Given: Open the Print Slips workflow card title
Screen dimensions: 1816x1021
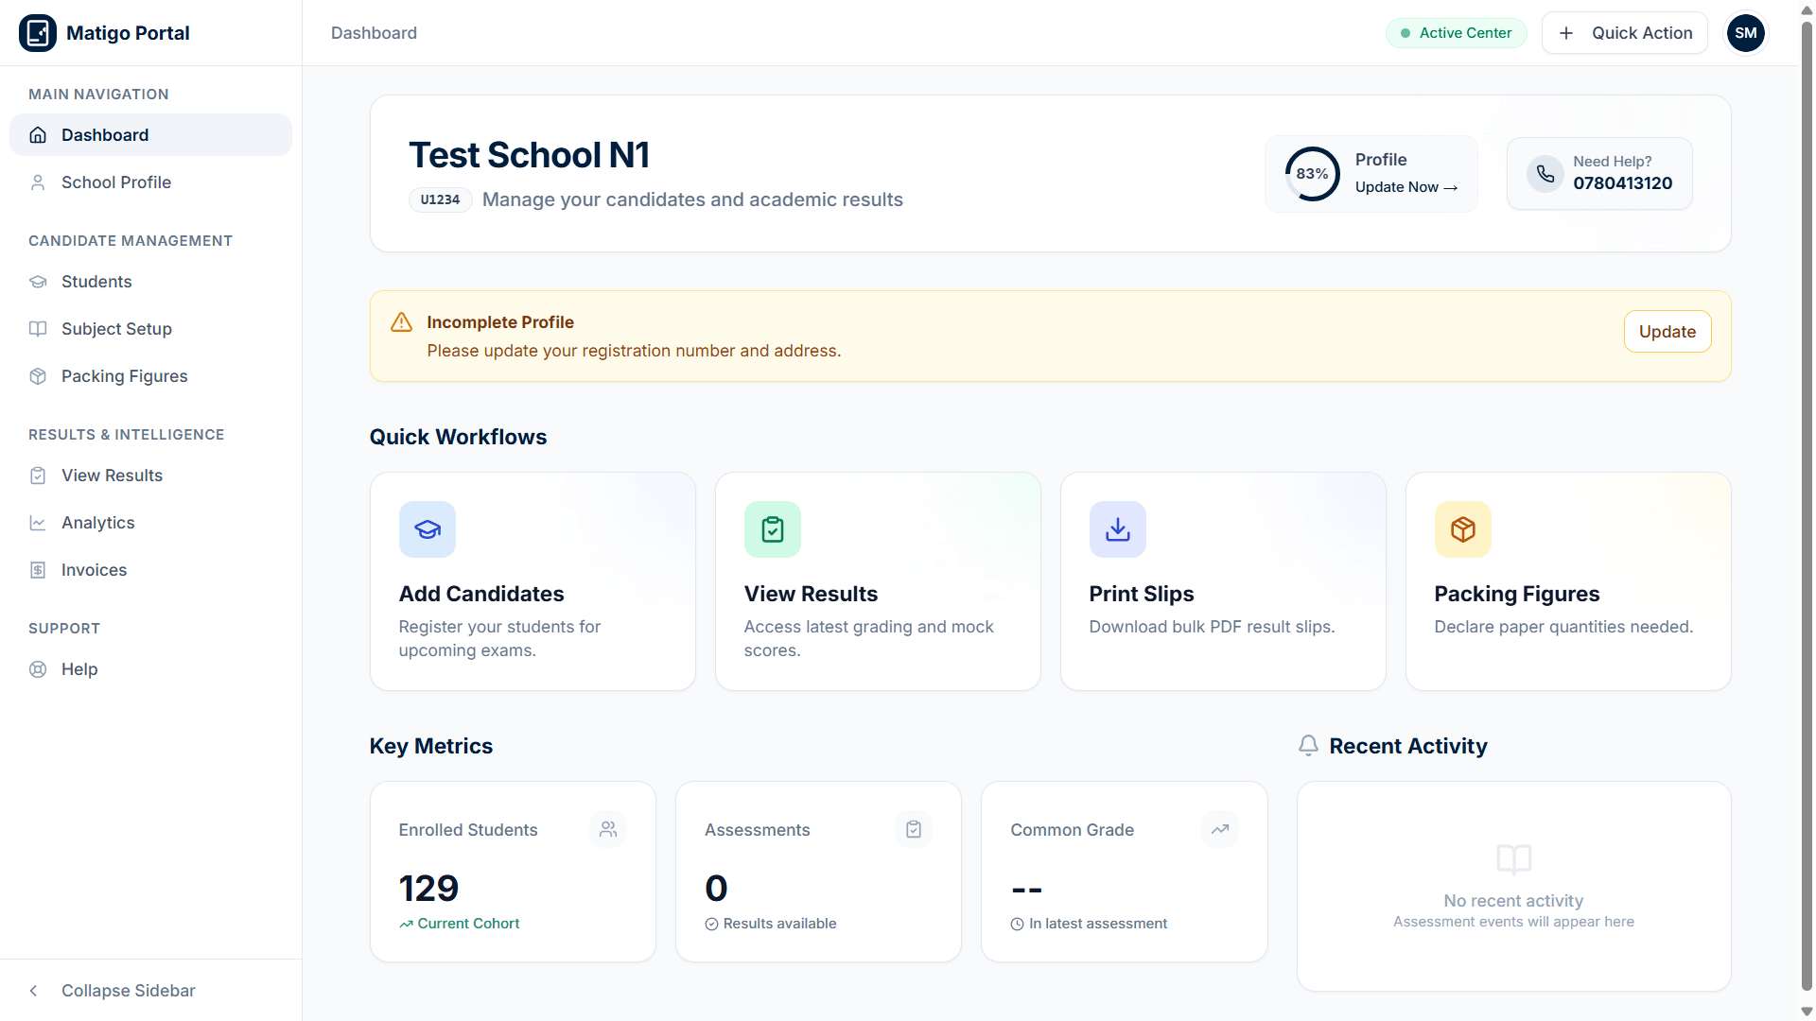Looking at the screenshot, I should click(1142, 594).
